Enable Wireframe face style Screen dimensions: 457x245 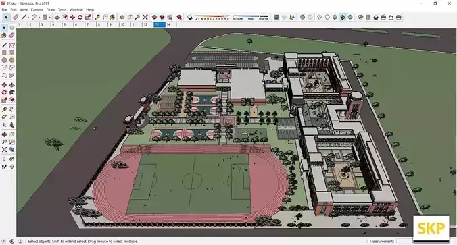[x=320, y=17]
